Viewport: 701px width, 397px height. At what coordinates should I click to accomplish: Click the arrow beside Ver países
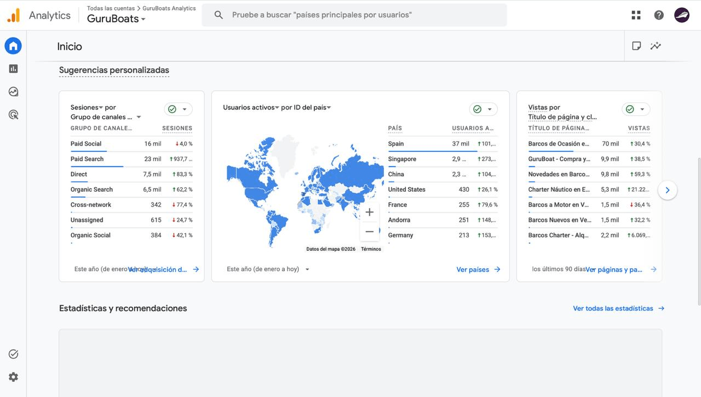point(497,269)
